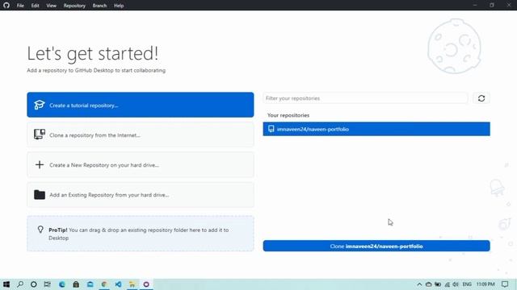Open volume control in tray
This screenshot has height=290, width=517.
(x=456, y=284)
